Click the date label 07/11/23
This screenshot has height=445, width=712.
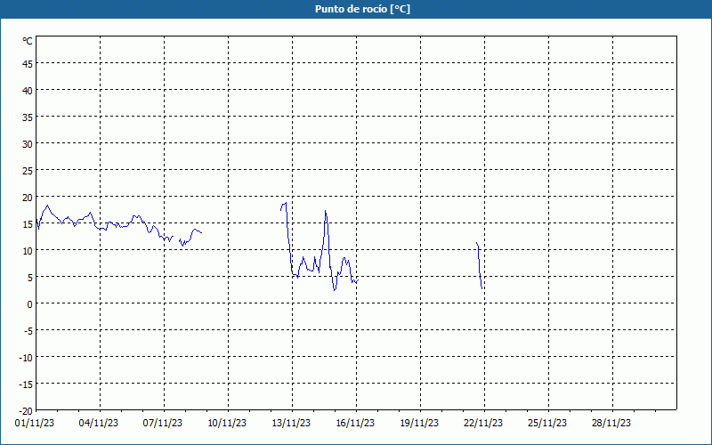tap(163, 424)
